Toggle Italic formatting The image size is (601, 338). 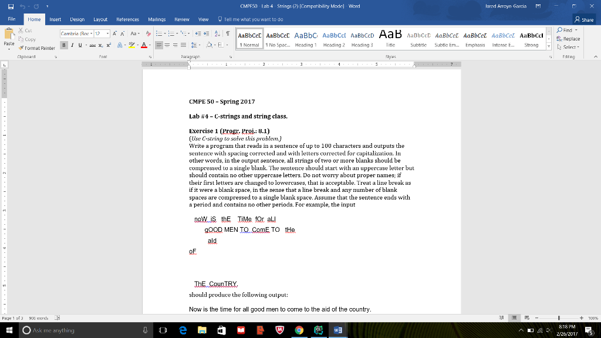72,45
